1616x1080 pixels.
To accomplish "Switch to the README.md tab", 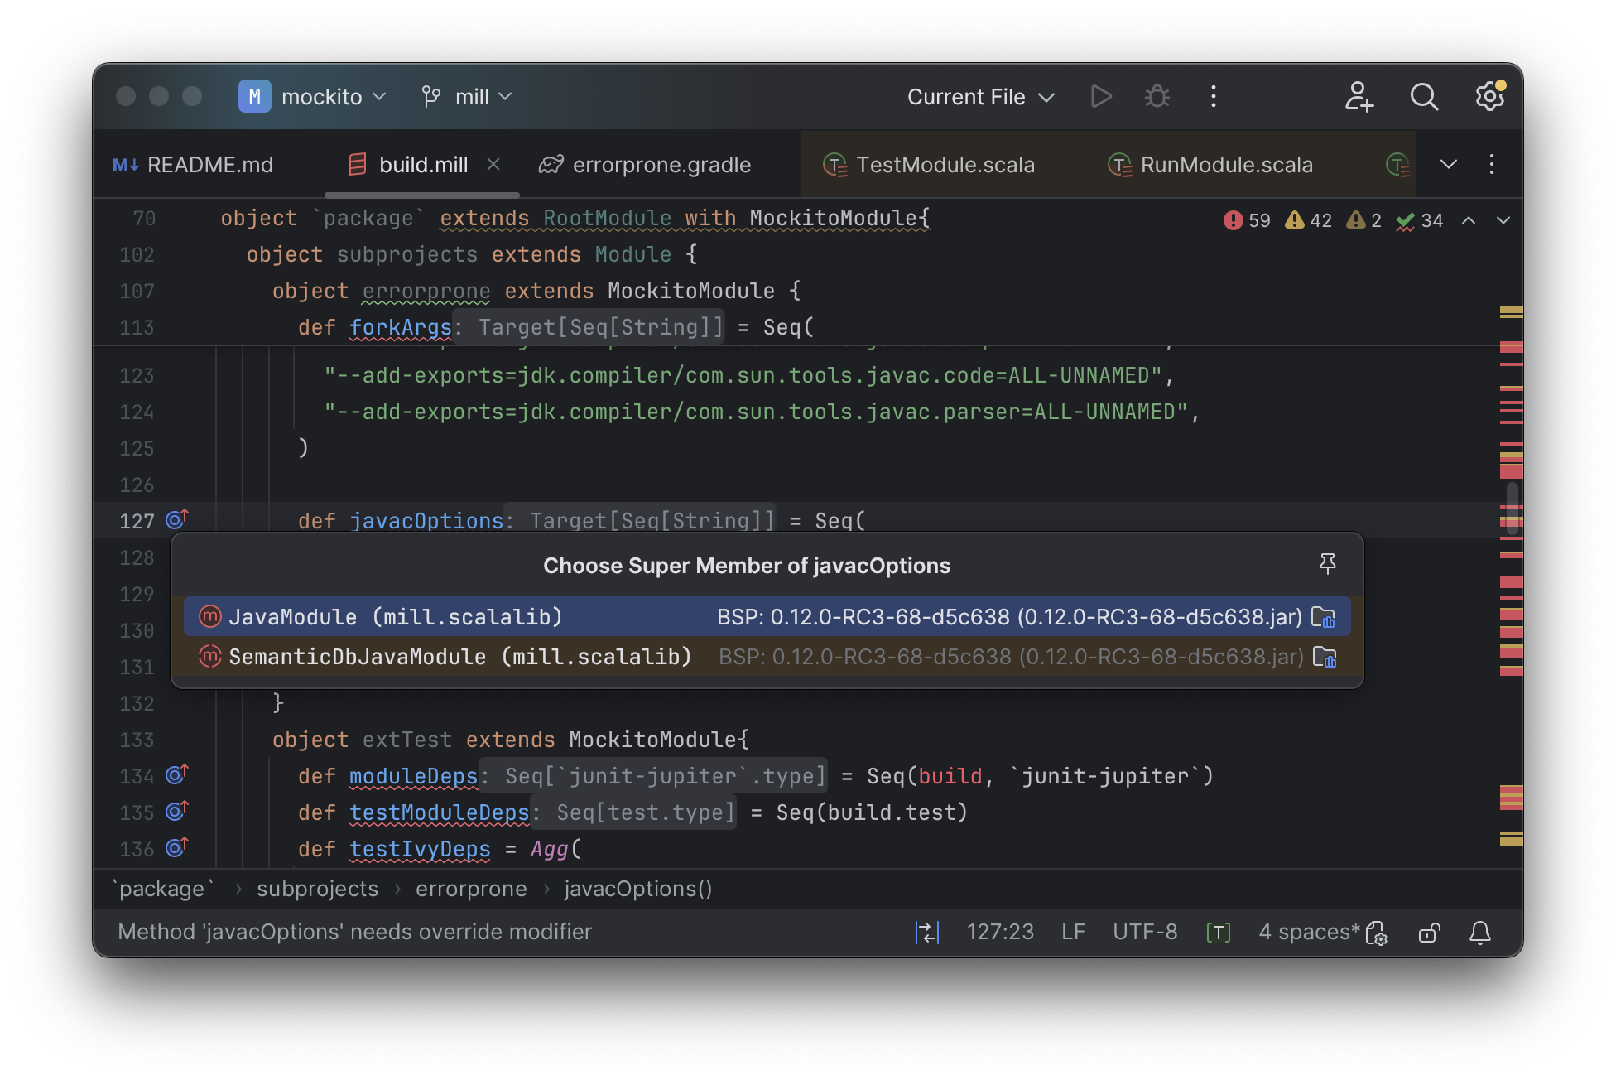I will pos(209,164).
